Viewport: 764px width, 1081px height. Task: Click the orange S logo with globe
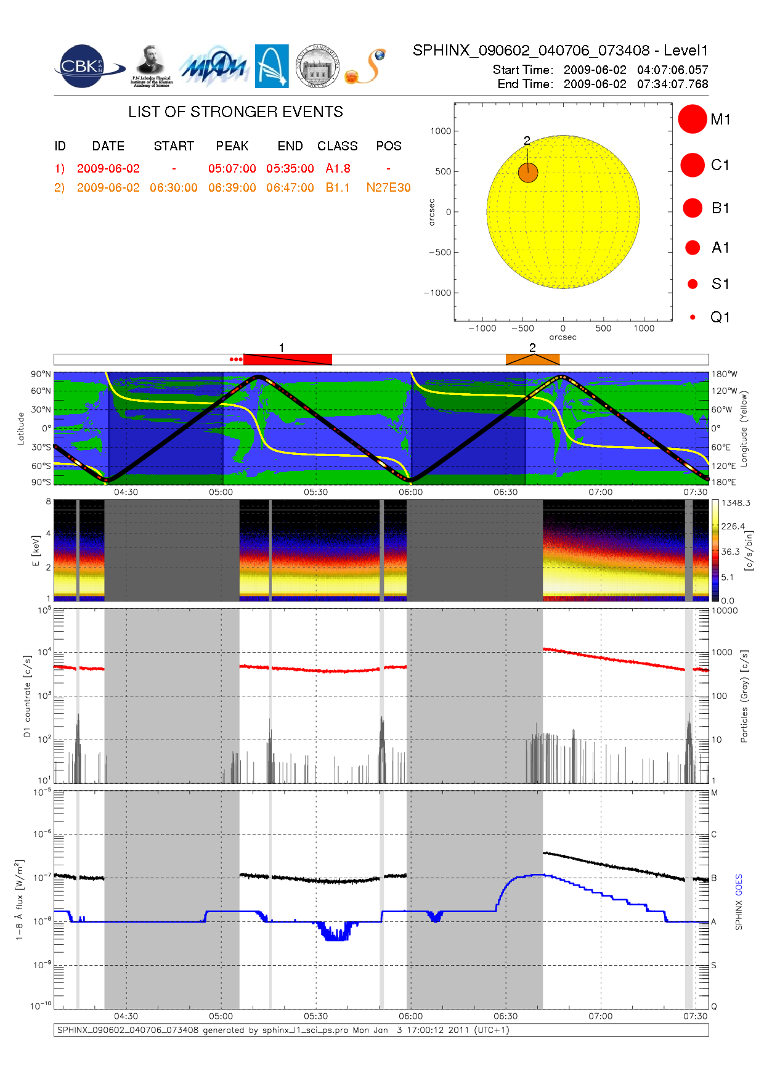[366, 67]
